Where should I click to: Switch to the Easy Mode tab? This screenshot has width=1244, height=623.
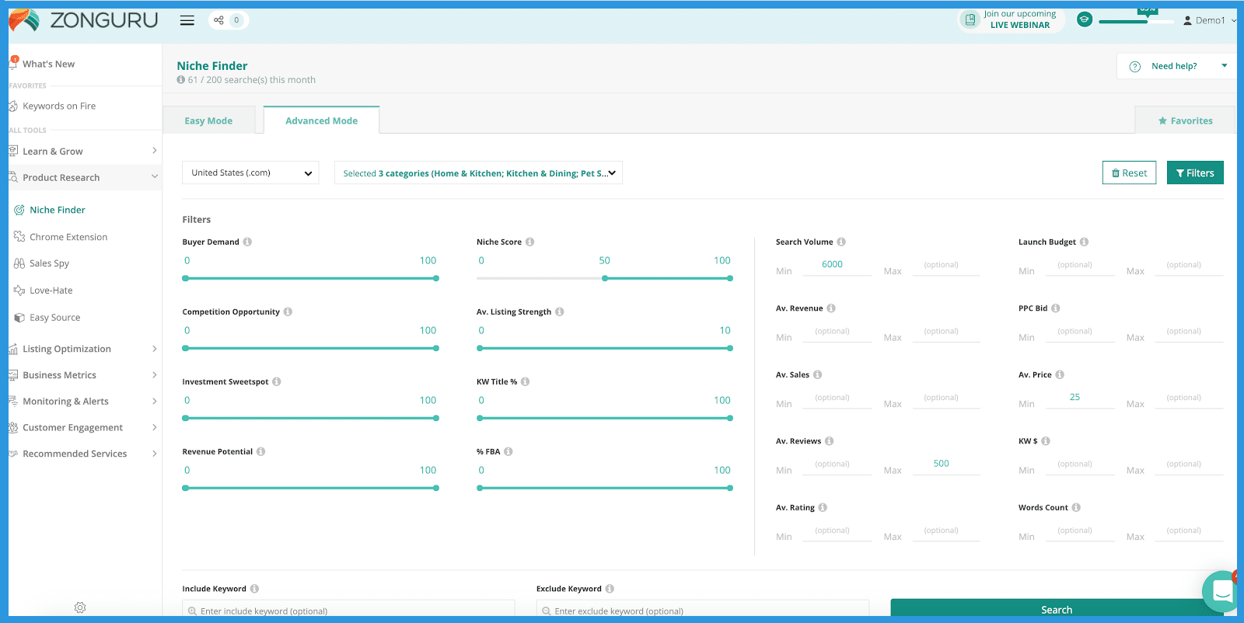pyautogui.click(x=208, y=121)
